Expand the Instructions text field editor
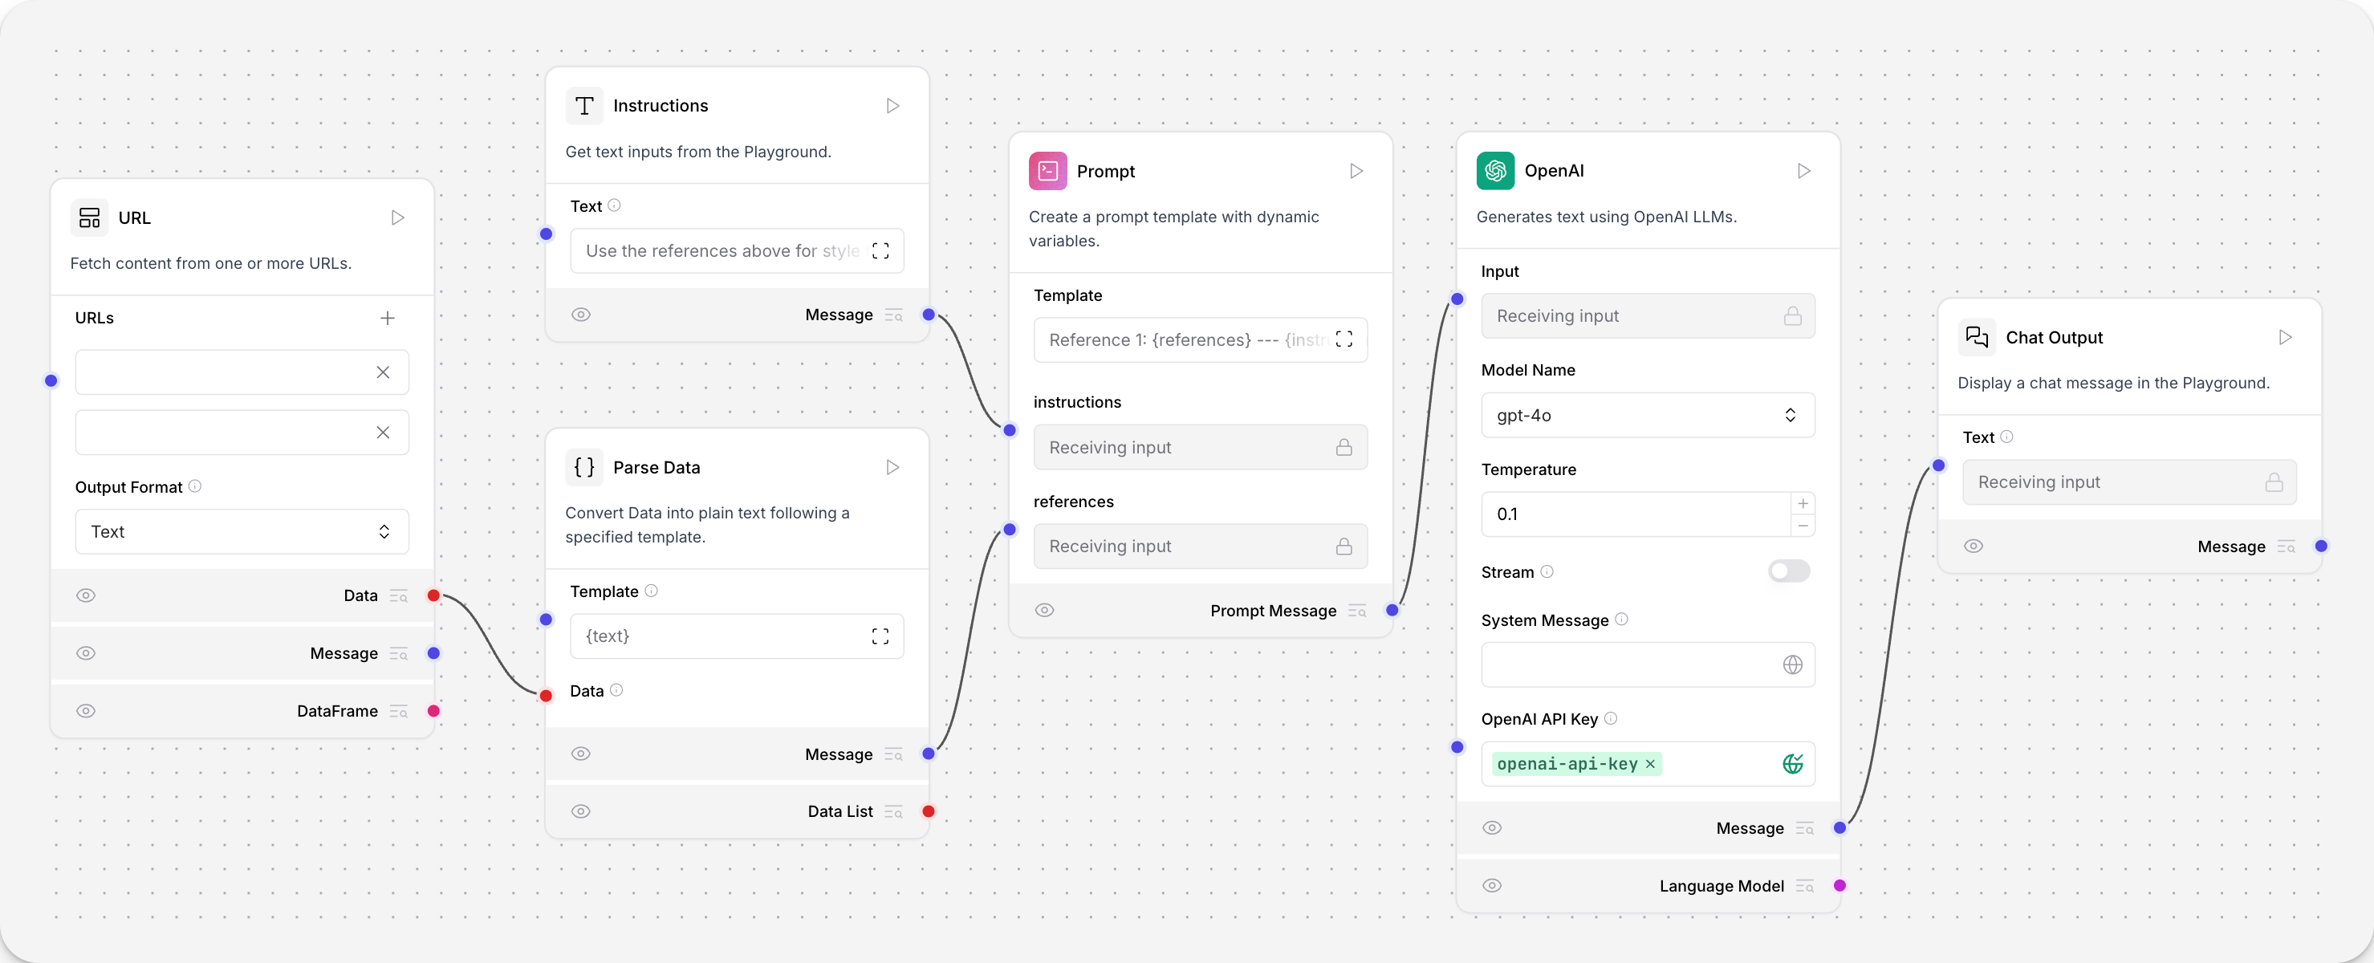Viewport: 2374px width, 963px height. pyautogui.click(x=880, y=250)
